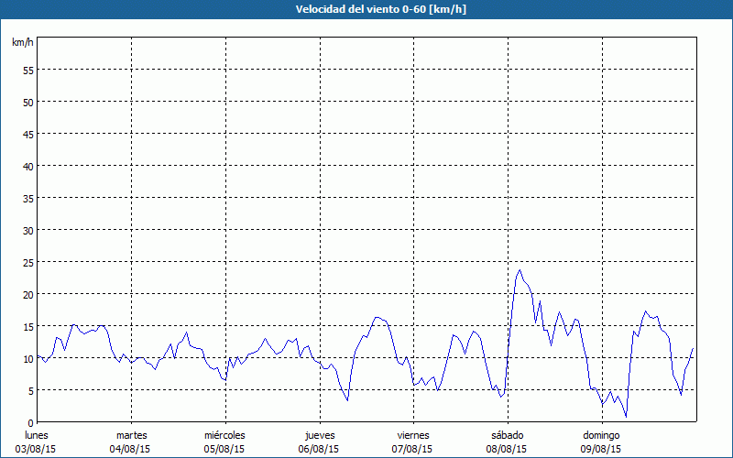Screen dimensions: 733x458
Task: Select the 09/08/15 date label
Action: pos(601,449)
